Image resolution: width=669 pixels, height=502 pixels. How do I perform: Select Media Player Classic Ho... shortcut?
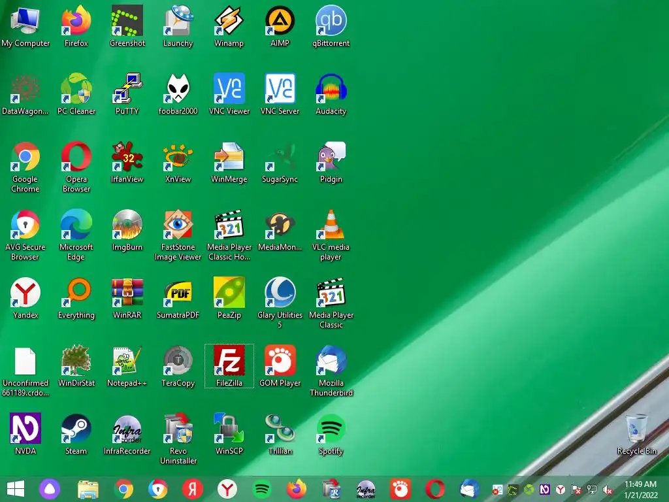[229, 235]
